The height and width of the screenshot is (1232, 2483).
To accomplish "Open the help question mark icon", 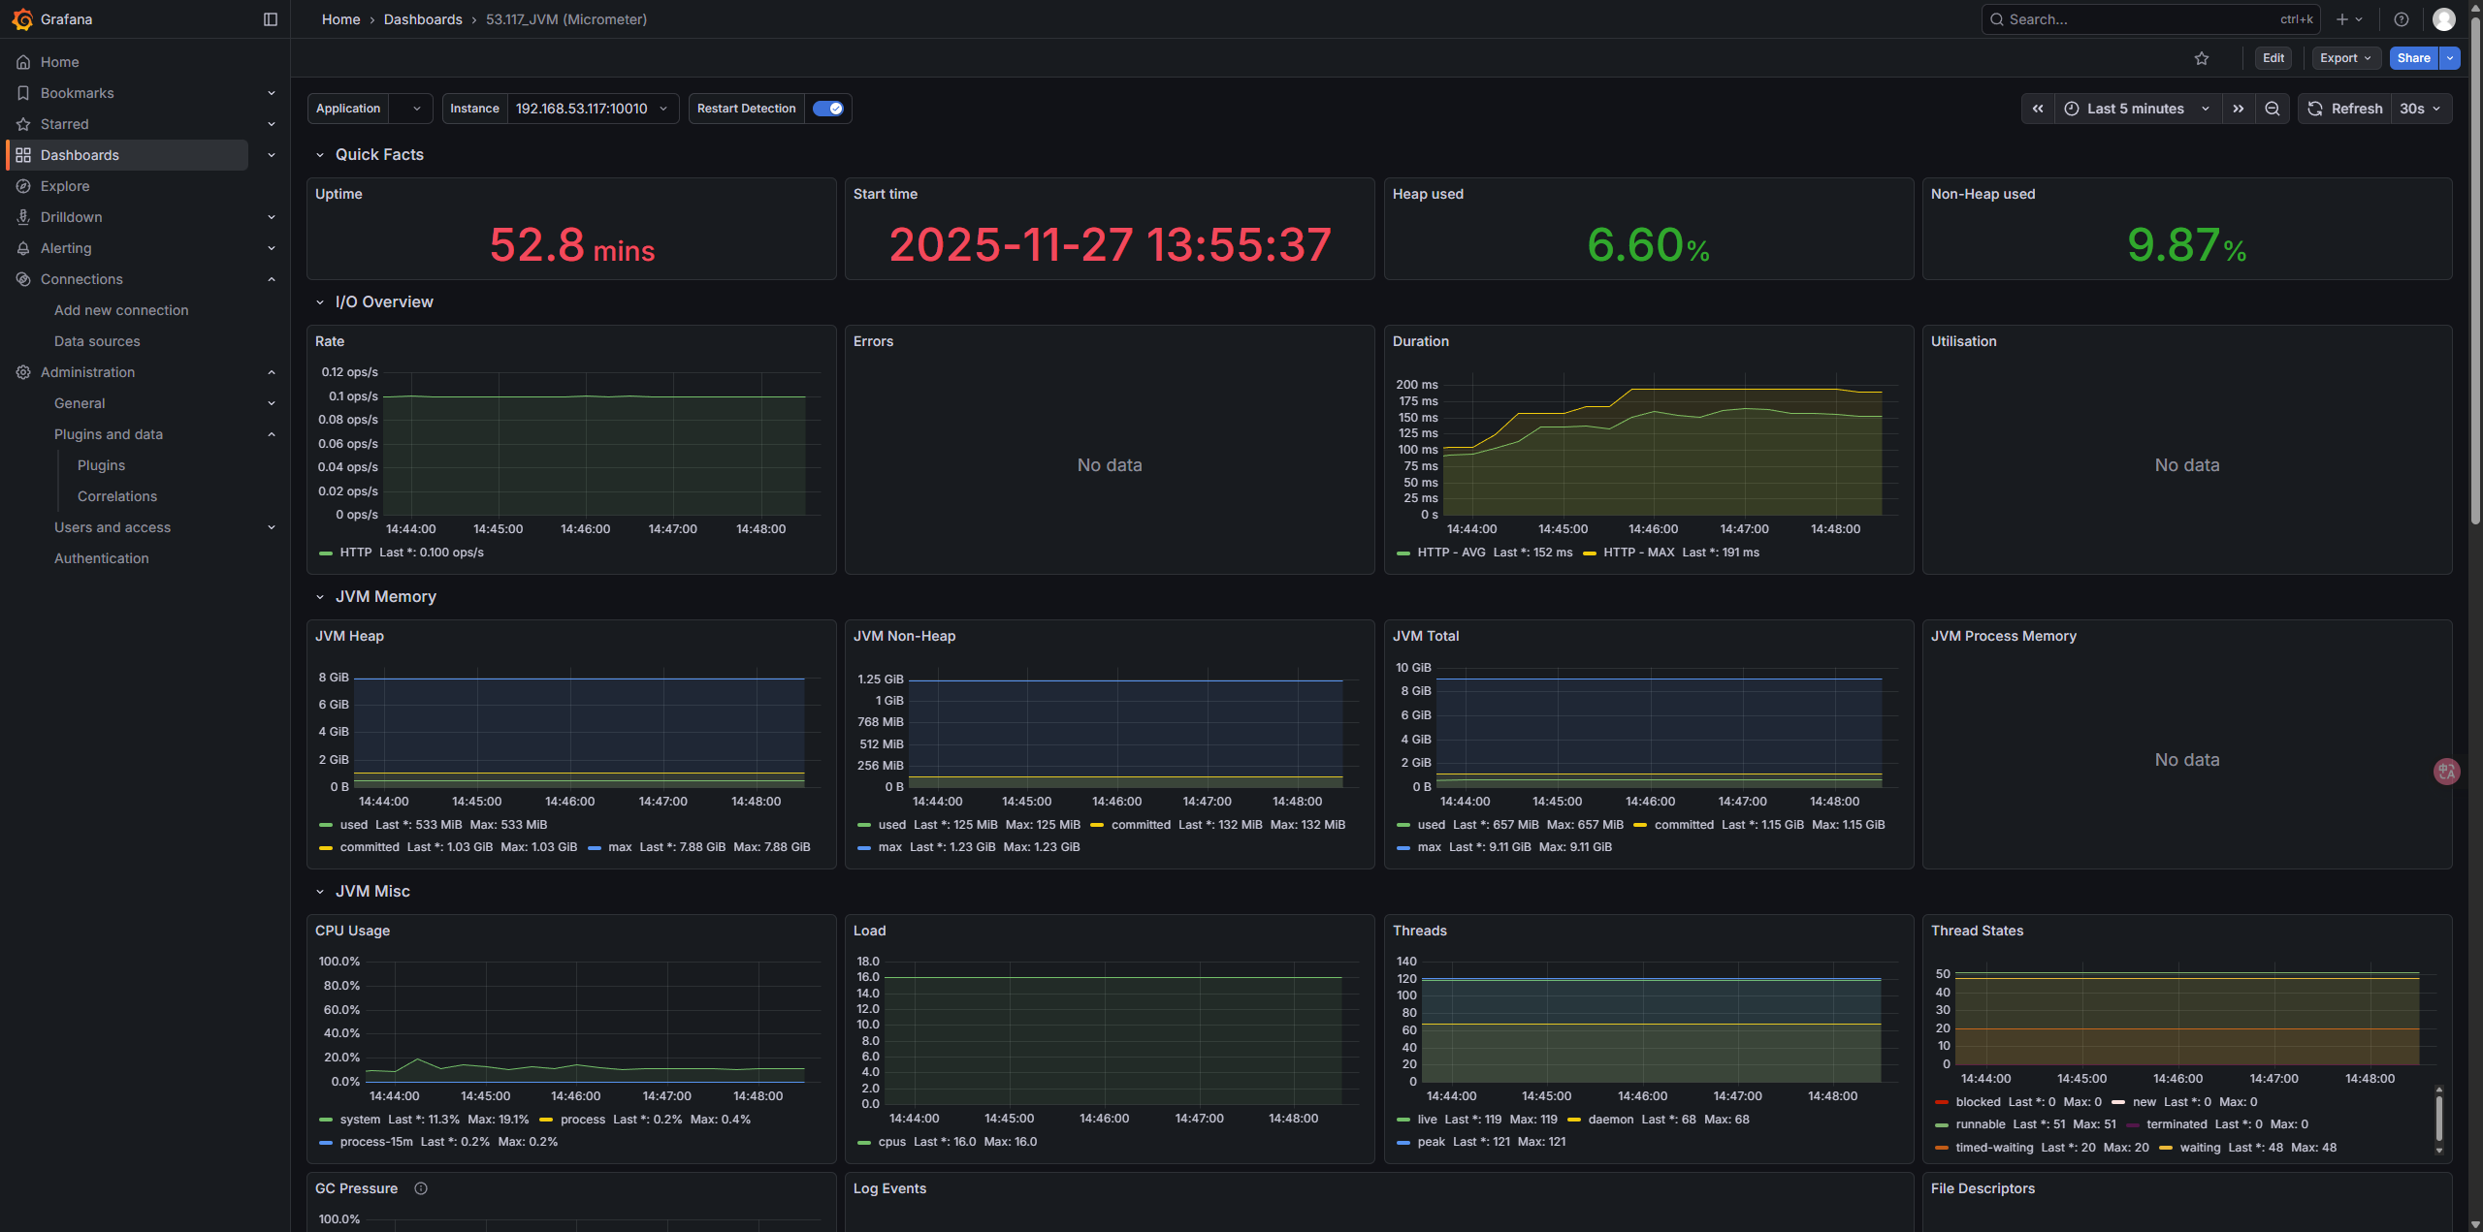I will 2402,19.
